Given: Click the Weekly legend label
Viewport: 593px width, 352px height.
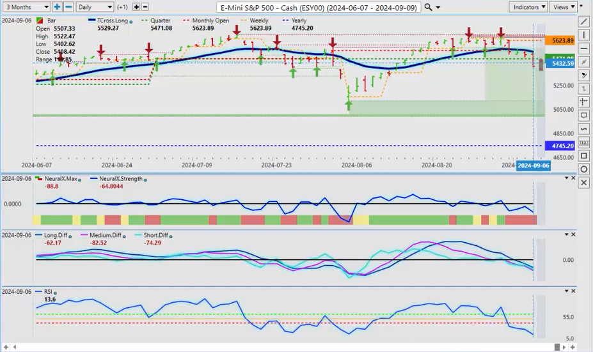Looking at the screenshot, I should (259, 20).
